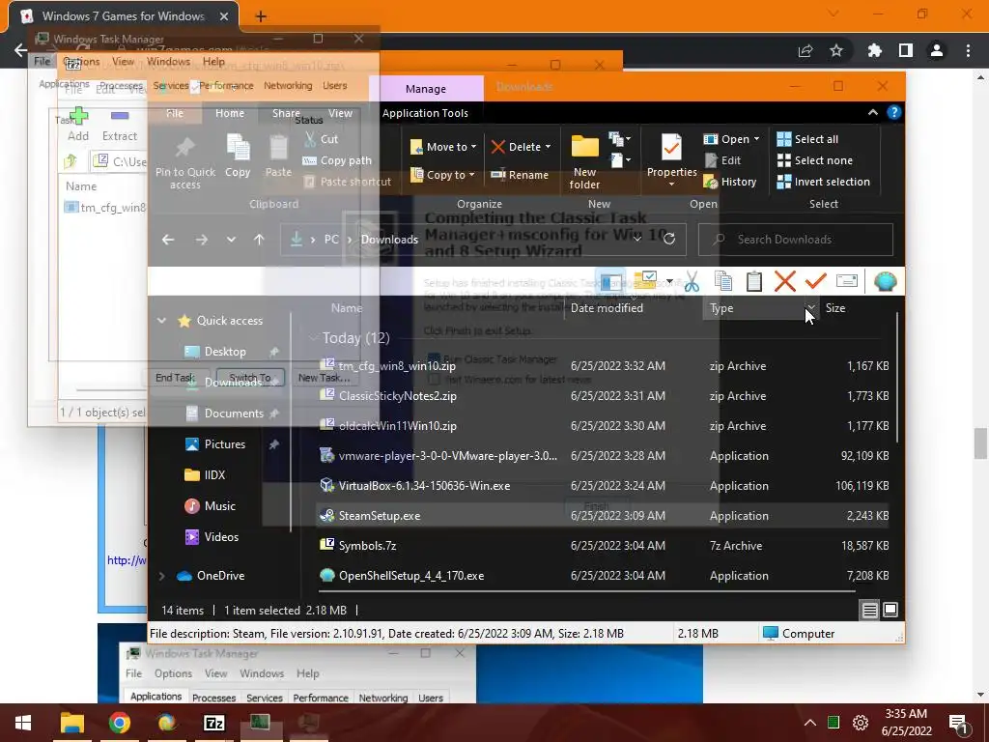Viewport: 989px width, 742px height.
Task: Click the Explorer Up arrow
Action: (x=259, y=240)
